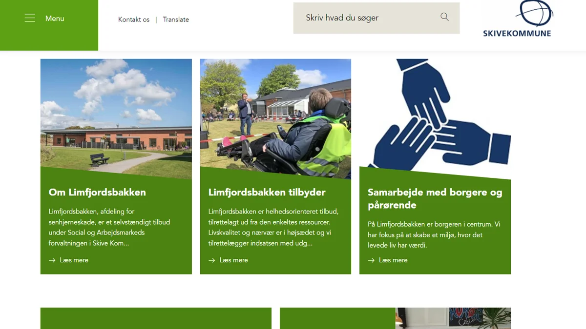Click description text 'Limfjordsbakken er helhedsorienteret tilbud'
Screen dimensions: 586x329
point(273,227)
